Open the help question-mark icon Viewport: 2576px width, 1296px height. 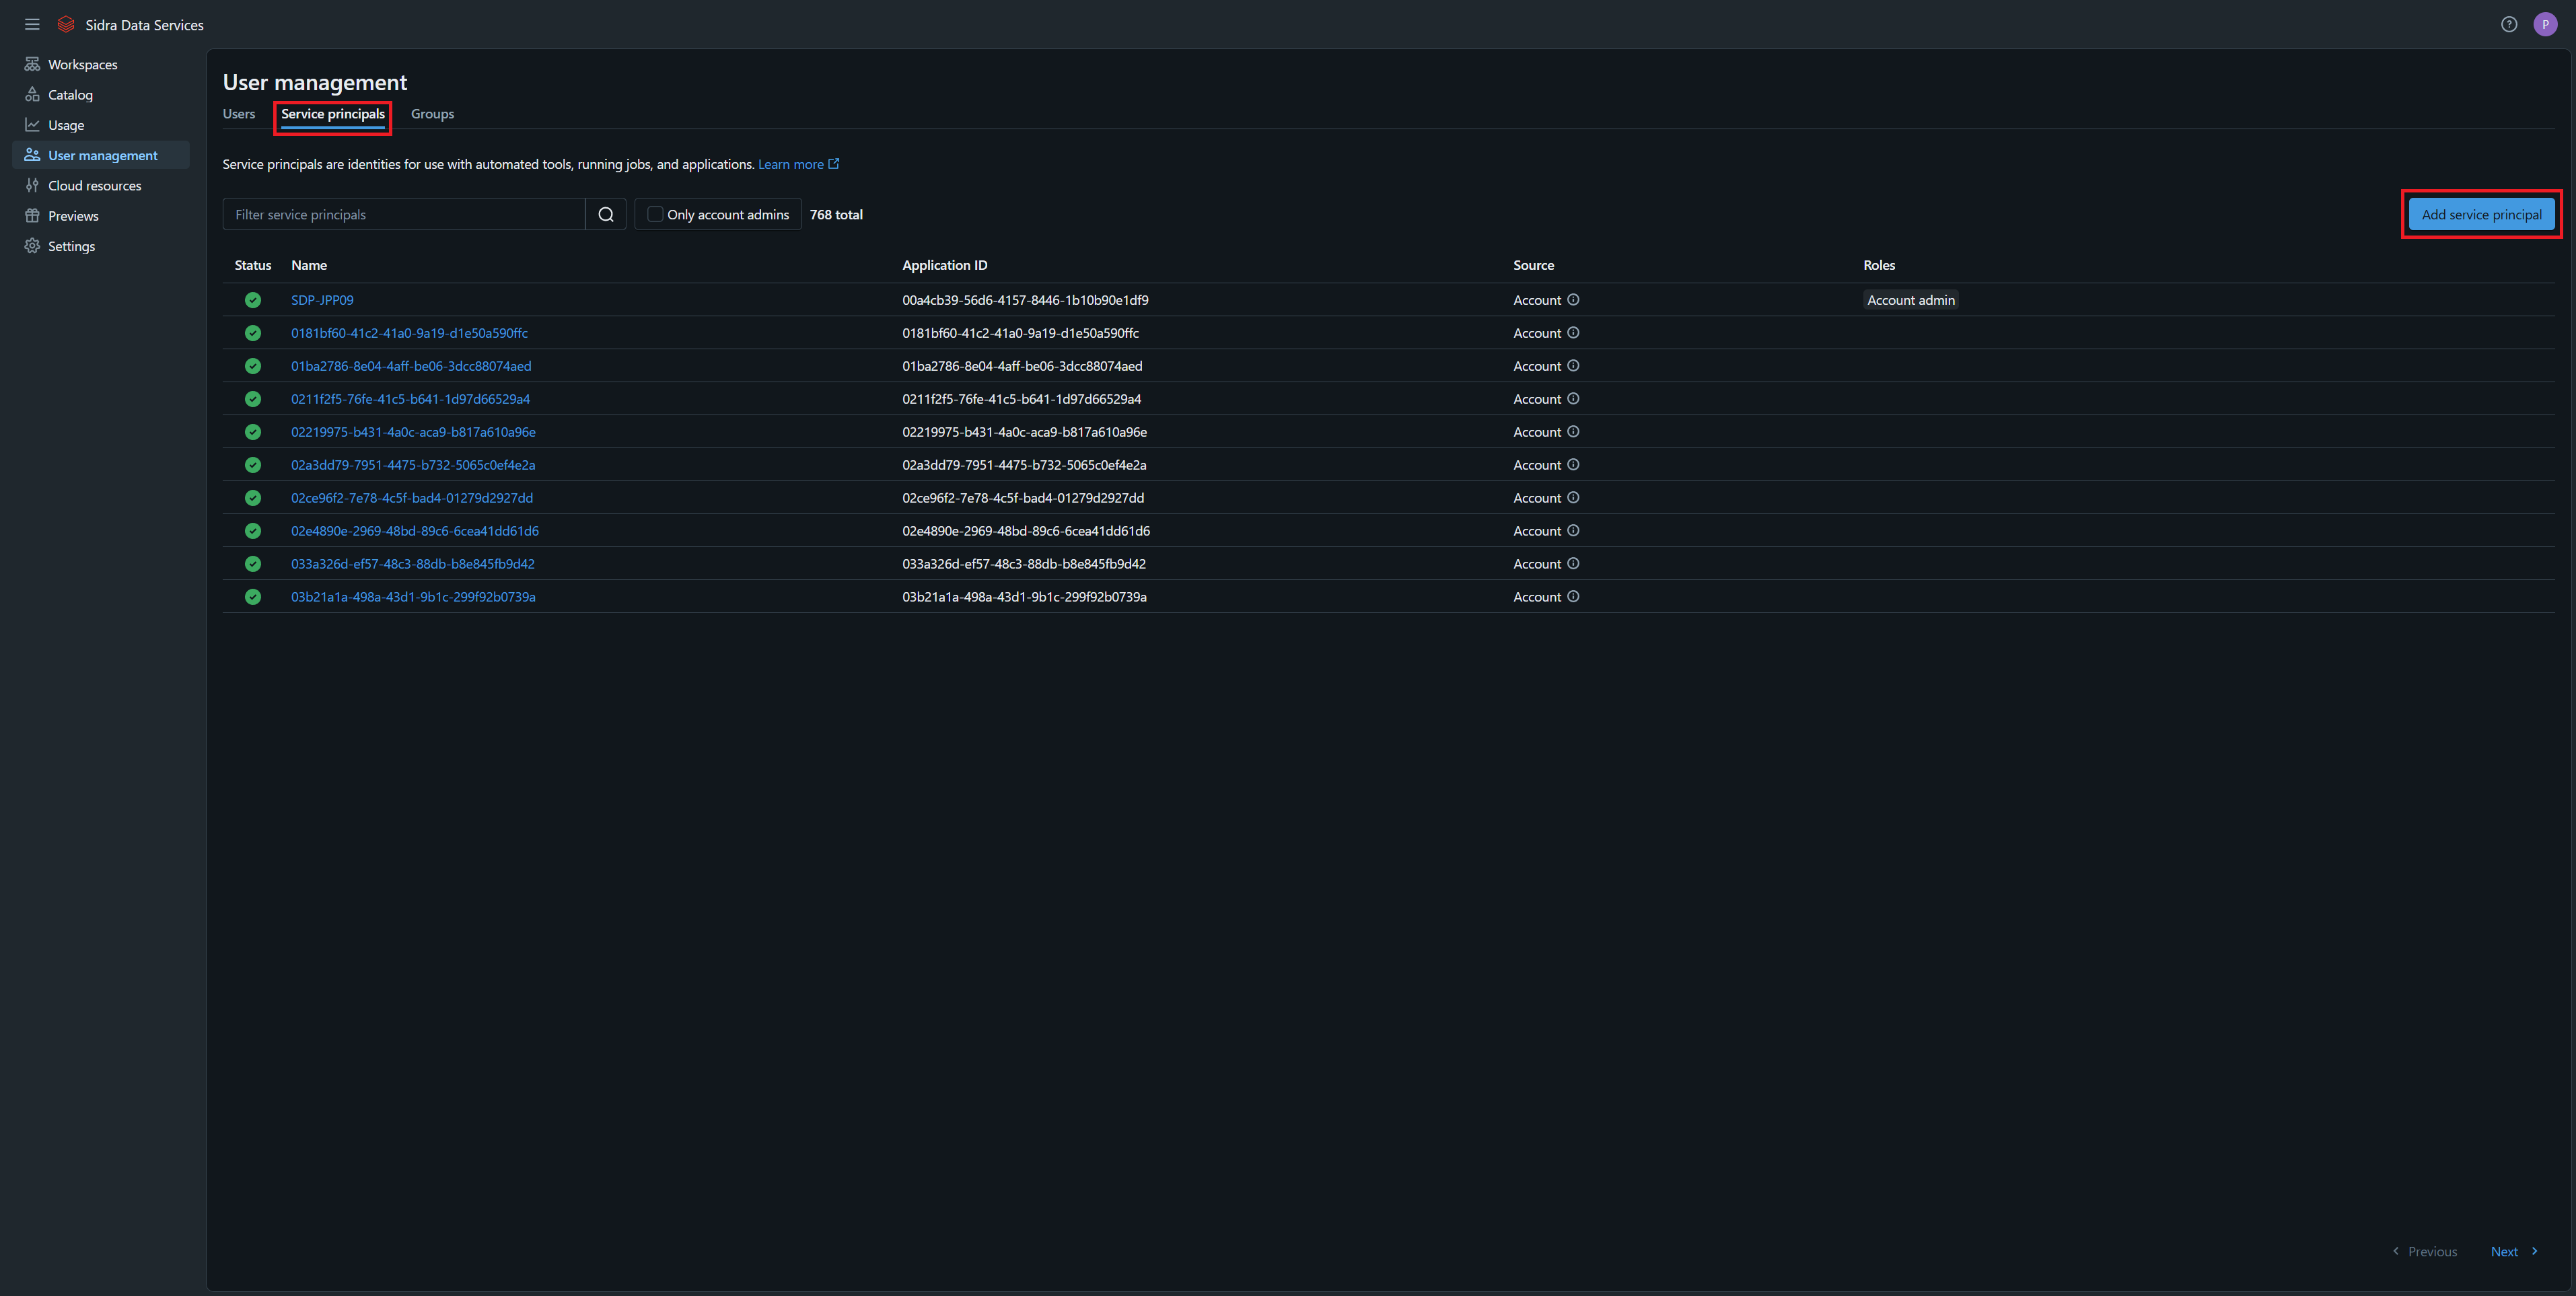pos(2508,24)
